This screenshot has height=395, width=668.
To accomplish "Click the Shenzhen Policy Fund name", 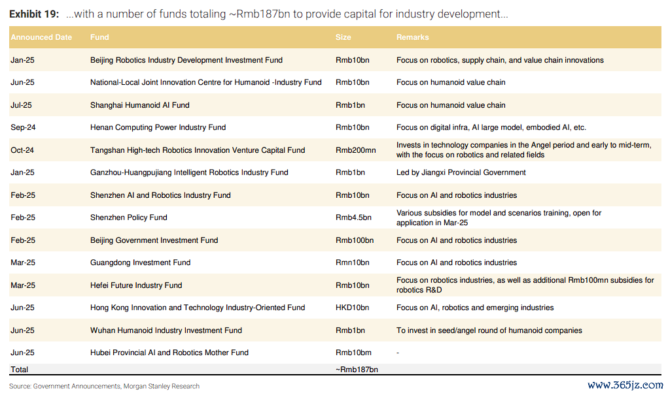I will (x=129, y=217).
